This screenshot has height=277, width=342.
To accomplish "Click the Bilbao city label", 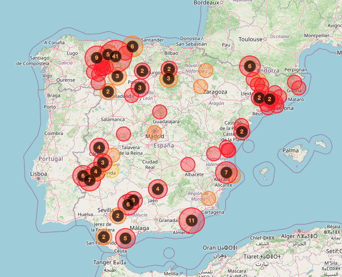I will pos(171,53).
